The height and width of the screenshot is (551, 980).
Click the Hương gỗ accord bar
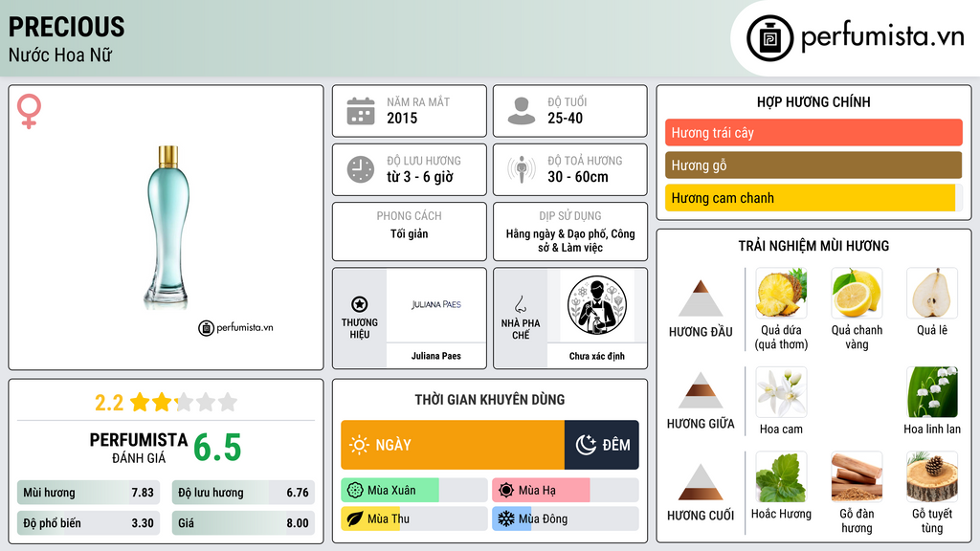(x=813, y=165)
